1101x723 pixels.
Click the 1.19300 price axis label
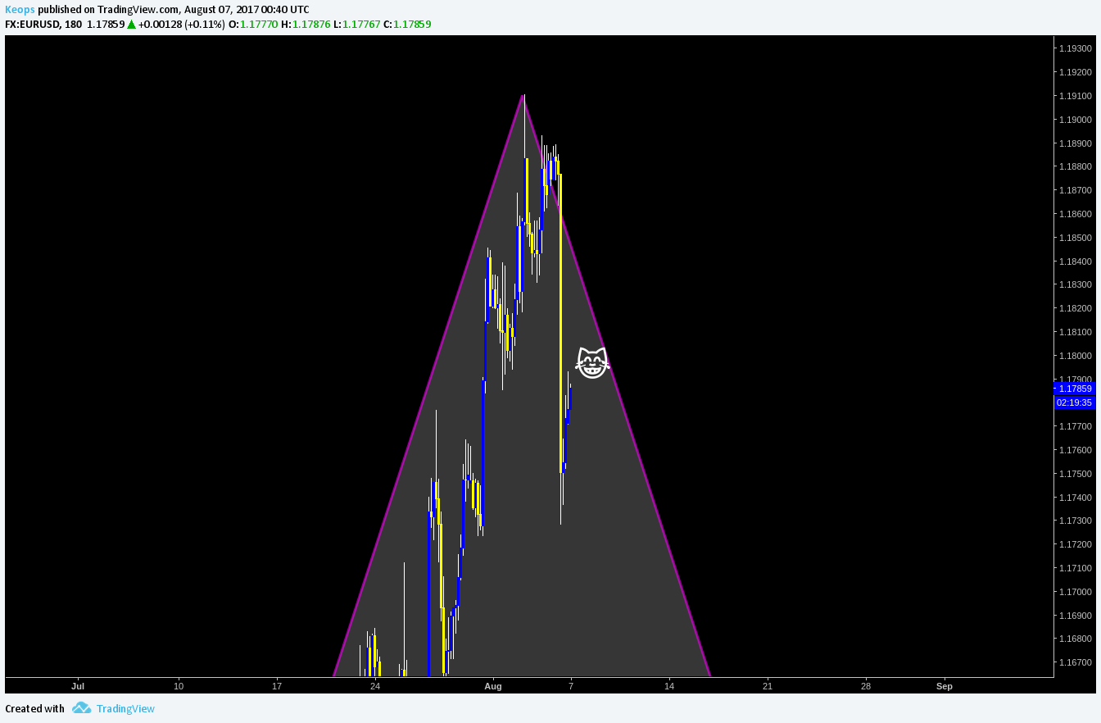click(x=1074, y=48)
